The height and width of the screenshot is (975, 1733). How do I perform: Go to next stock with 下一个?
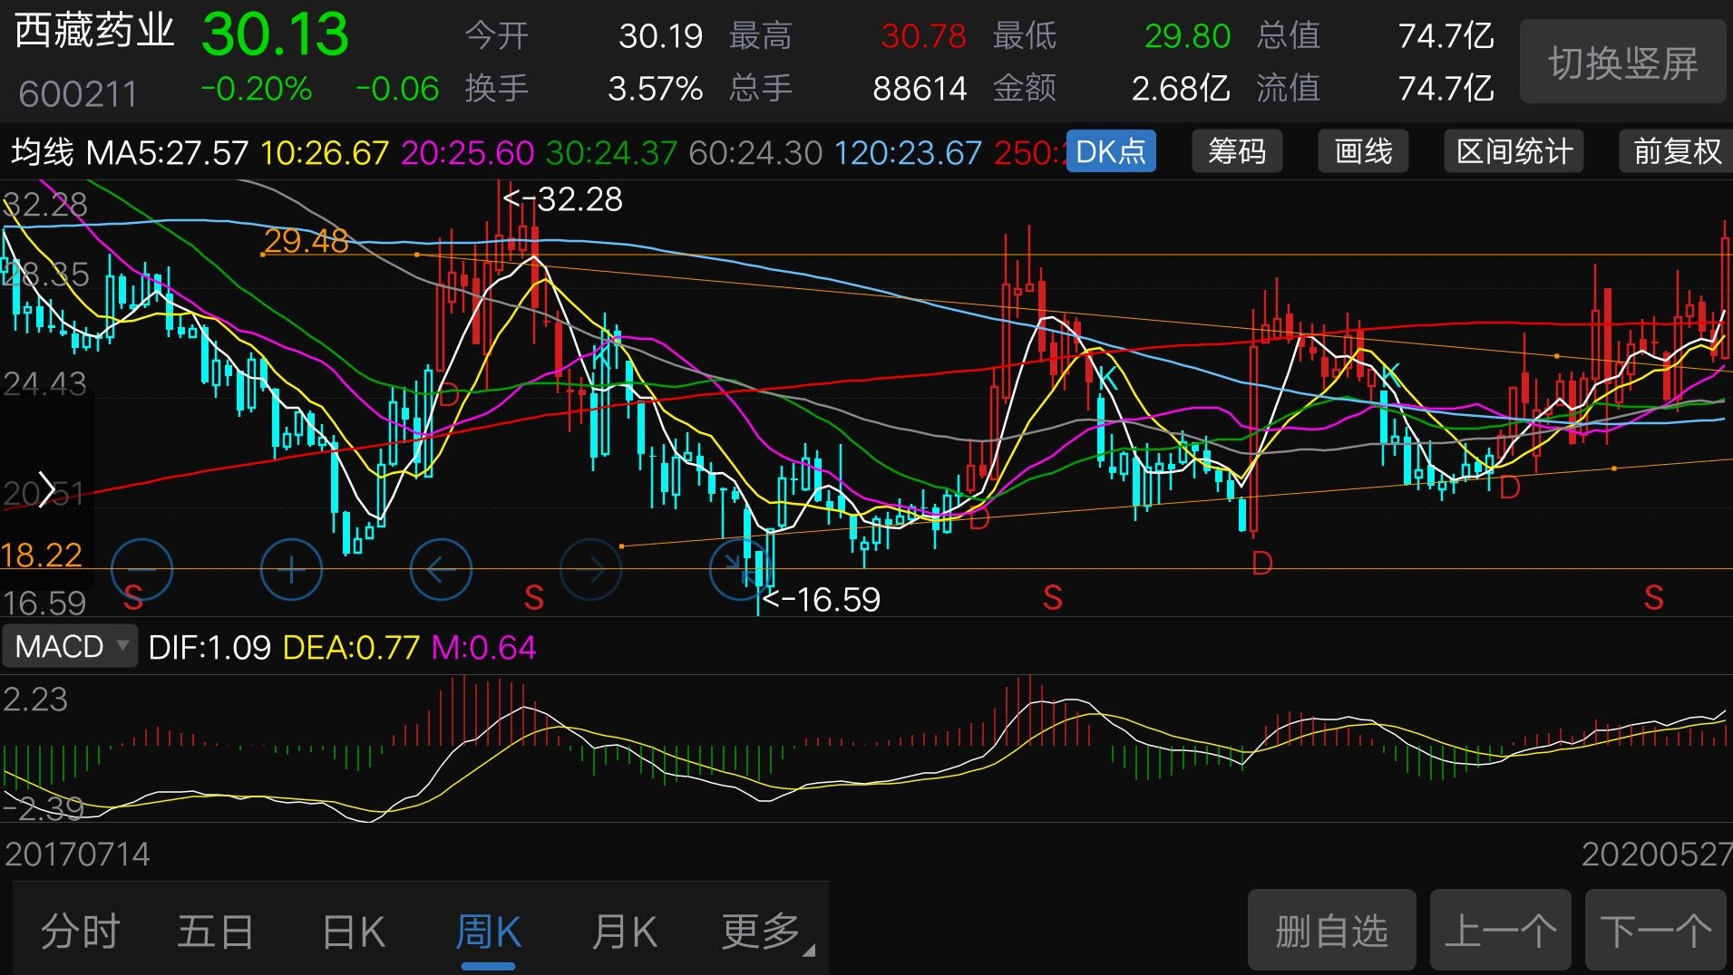pos(1656,931)
